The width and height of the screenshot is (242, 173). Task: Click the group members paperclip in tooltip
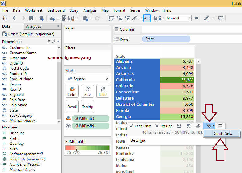coord(198,126)
